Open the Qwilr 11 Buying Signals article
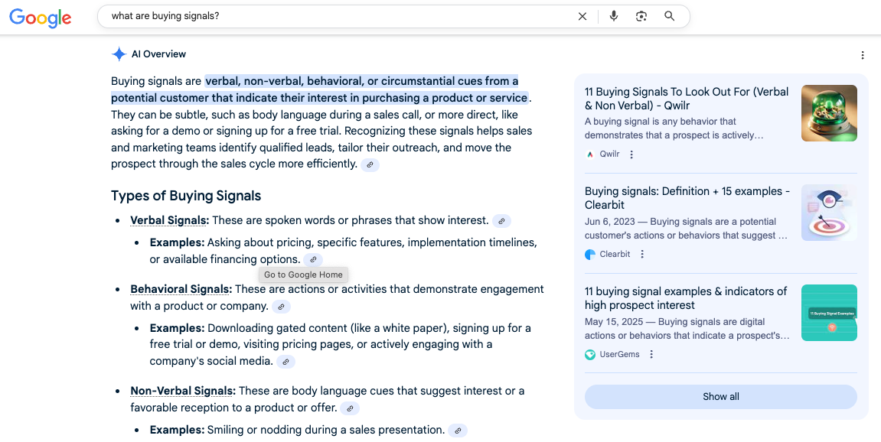Image resolution: width=881 pixels, height=442 pixels. point(686,99)
